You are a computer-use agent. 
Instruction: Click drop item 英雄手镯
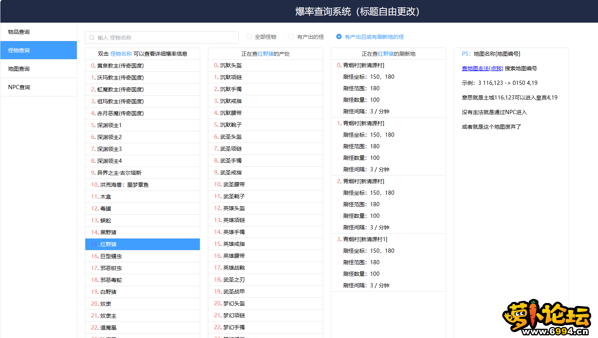(x=266, y=232)
